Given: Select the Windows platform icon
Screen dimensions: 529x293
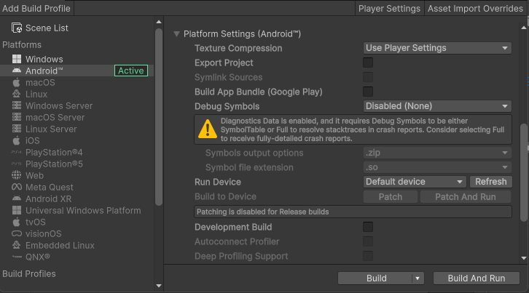Looking at the screenshot, I should (17, 59).
